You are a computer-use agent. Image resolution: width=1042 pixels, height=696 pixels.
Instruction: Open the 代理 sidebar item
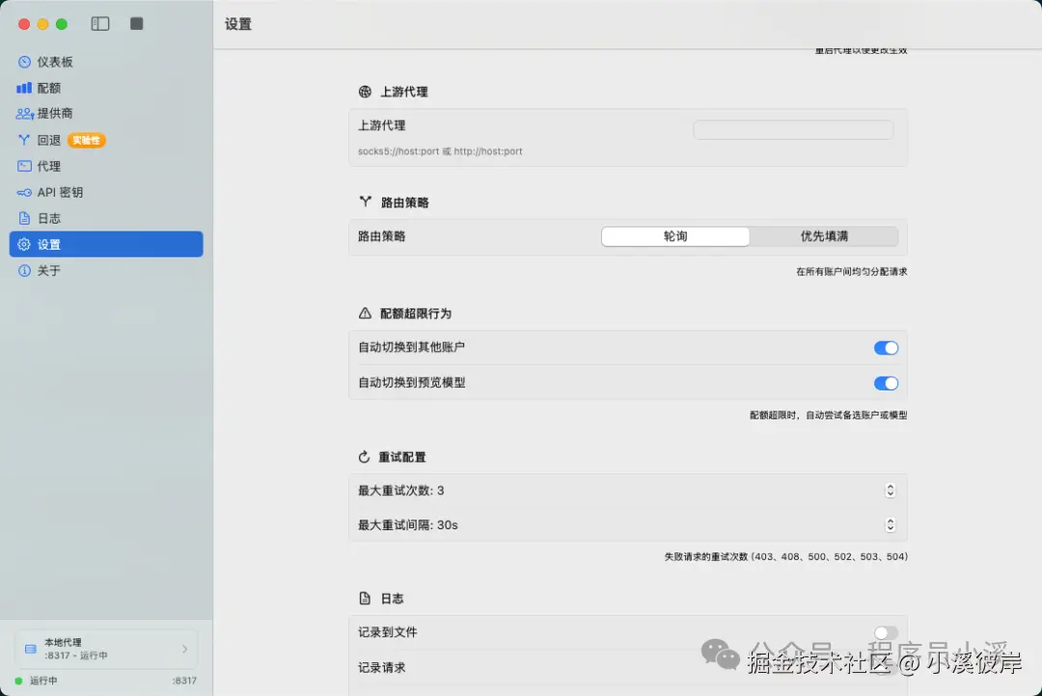(x=106, y=166)
